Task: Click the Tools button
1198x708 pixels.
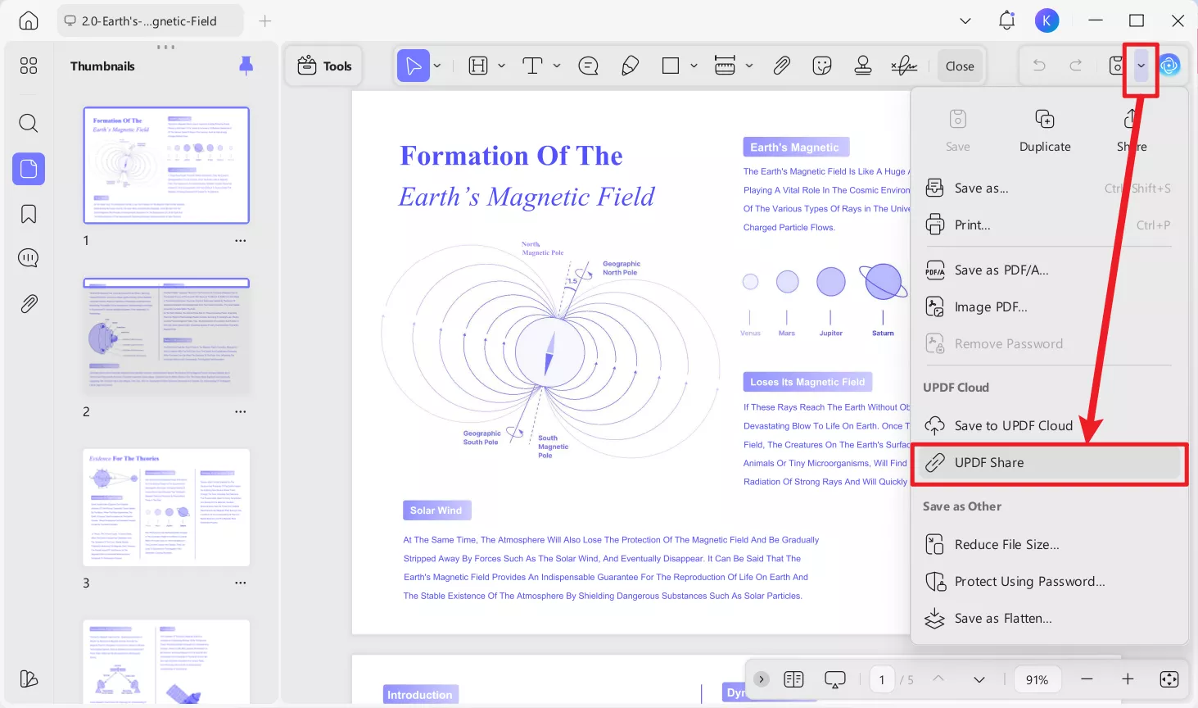Action: pyautogui.click(x=325, y=66)
